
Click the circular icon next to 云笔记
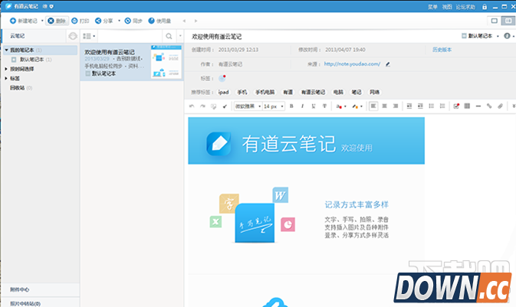coord(73,36)
